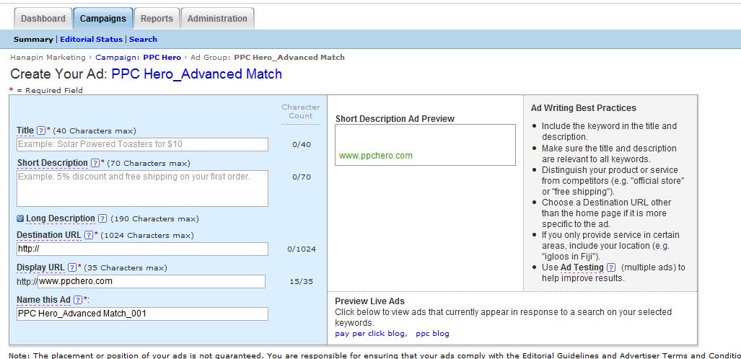Open help icon next to Title

tap(41, 130)
